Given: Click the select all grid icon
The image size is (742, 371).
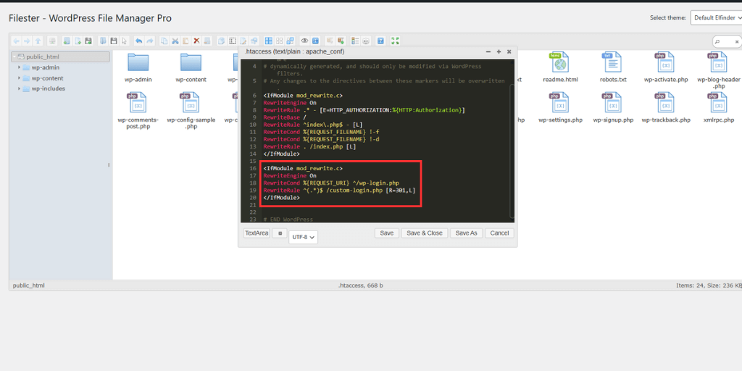Looking at the screenshot, I should (268, 41).
